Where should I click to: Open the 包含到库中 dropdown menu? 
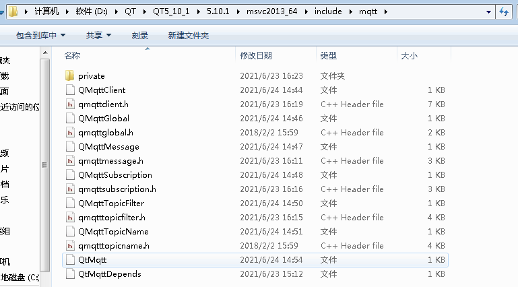click(40, 35)
